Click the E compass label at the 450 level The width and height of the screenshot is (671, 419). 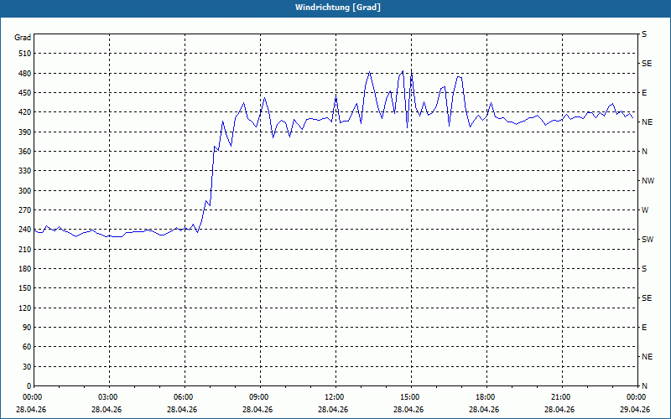[644, 93]
